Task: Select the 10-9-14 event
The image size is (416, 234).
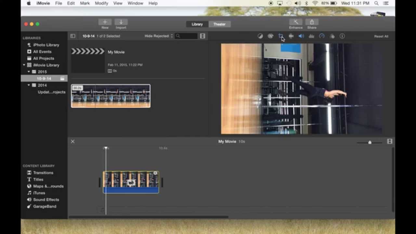Action: coord(44,78)
